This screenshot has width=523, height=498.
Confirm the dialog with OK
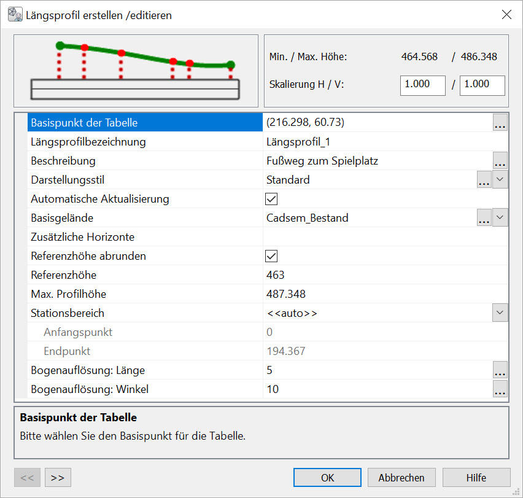pos(327,478)
